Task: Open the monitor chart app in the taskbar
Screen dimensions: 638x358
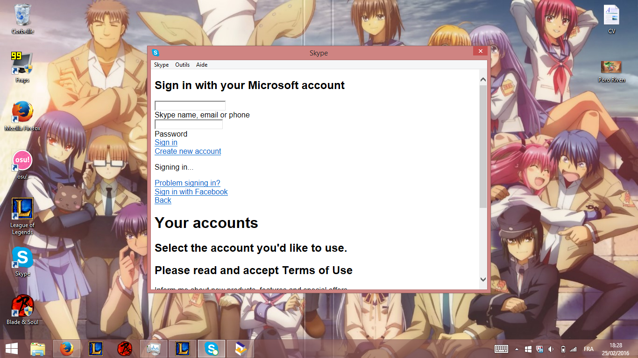Action: [154, 349]
